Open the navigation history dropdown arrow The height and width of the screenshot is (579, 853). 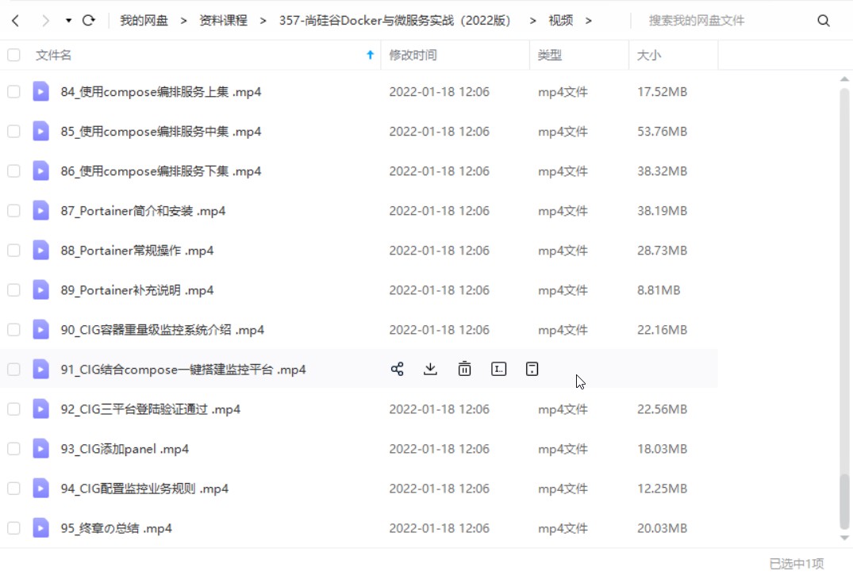tap(68, 21)
